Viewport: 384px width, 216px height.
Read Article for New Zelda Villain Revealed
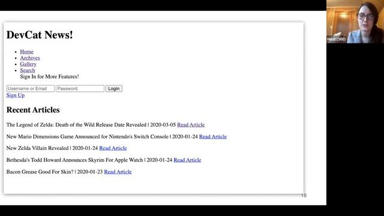coord(113,148)
